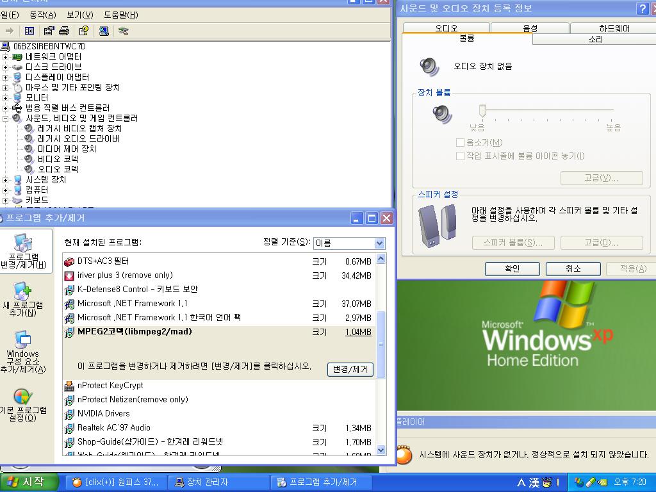
Task: Click the Print icon in Device Manager toolbar
Action: click(x=64, y=31)
